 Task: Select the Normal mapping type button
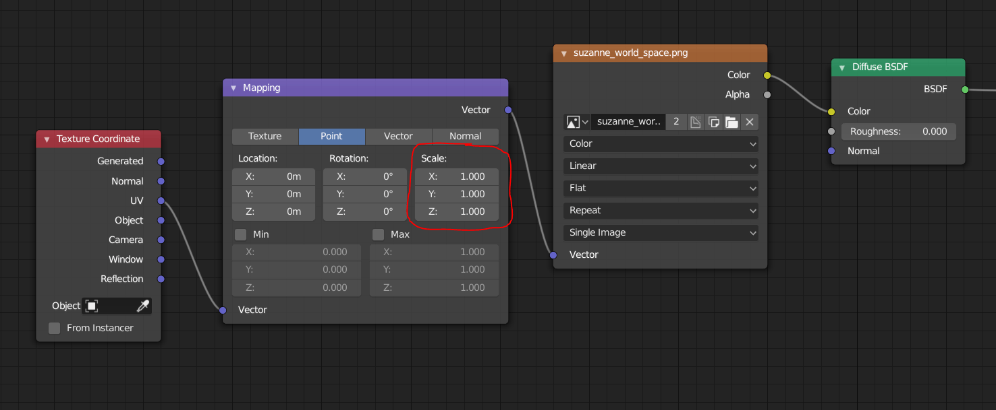click(465, 136)
